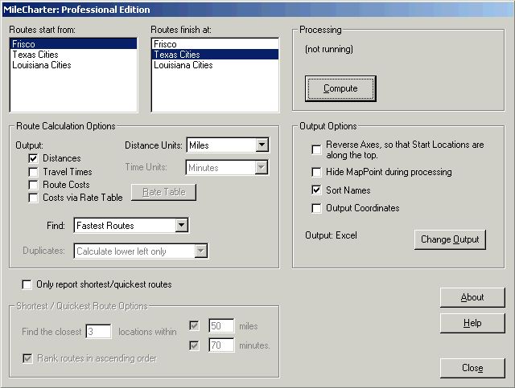Check Only report shortest/quickest routes
Viewport: 515px width, 388px height.
click(x=27, y=284)
